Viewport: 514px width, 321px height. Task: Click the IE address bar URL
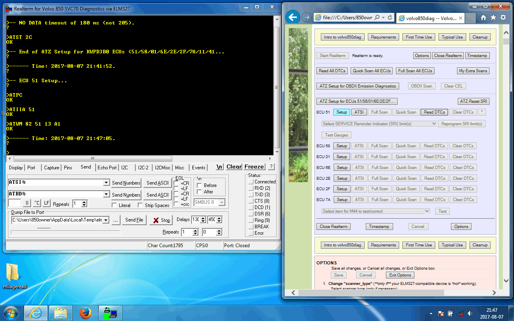click(348, 18)
